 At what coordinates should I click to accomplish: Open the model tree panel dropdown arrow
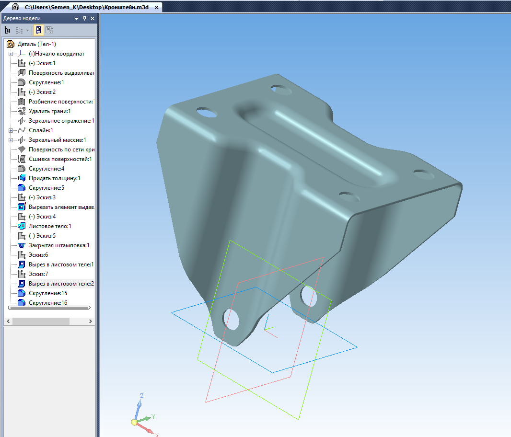point(76,19)
